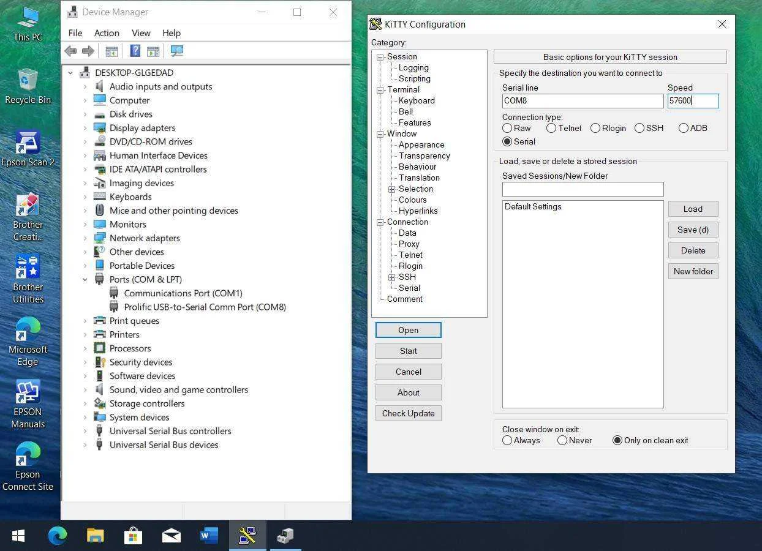This screenshot has width=762, height=551.
Task: Select Serial connection type radio button
Action: point(507,141)
